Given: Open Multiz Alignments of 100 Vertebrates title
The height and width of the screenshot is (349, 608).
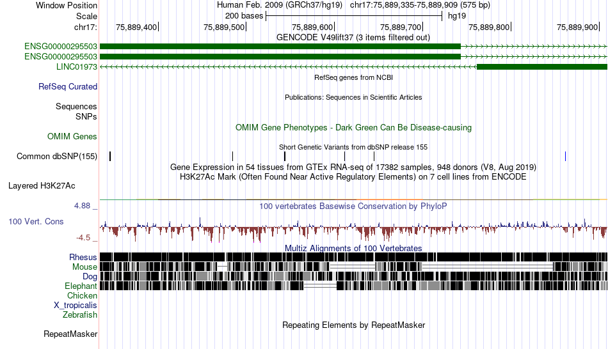Looking at the screenshot, I should 353,248.
